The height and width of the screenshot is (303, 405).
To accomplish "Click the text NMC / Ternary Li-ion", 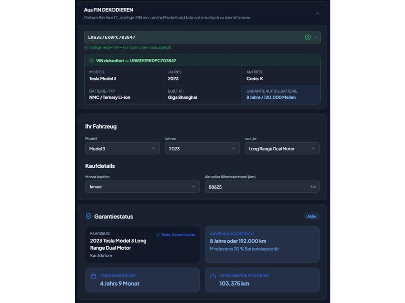I will click(x=110, y=97).
